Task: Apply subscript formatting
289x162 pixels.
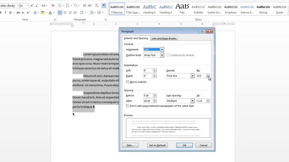Action: tap(23, 13)
